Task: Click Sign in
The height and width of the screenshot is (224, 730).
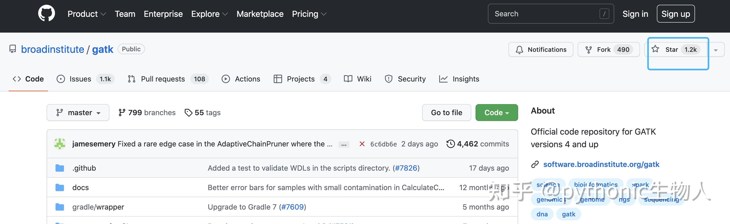Action: 635,14
